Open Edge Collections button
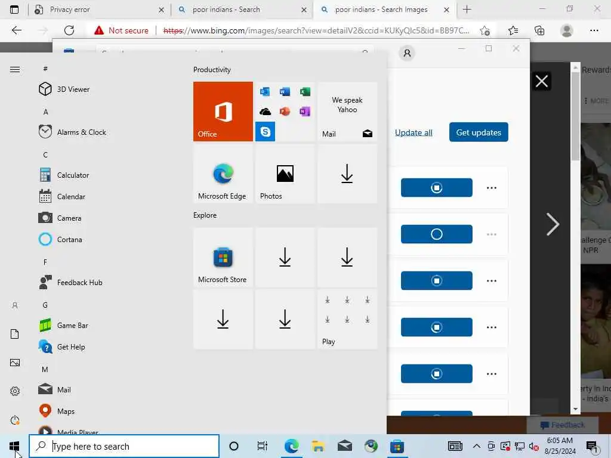 (x=539, y=30)
